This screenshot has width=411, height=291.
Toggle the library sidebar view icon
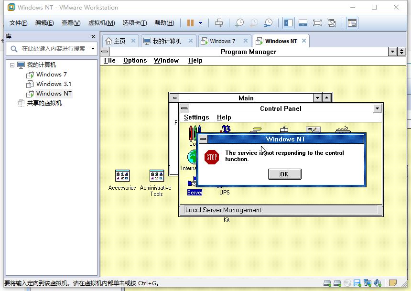click(289, 23)
